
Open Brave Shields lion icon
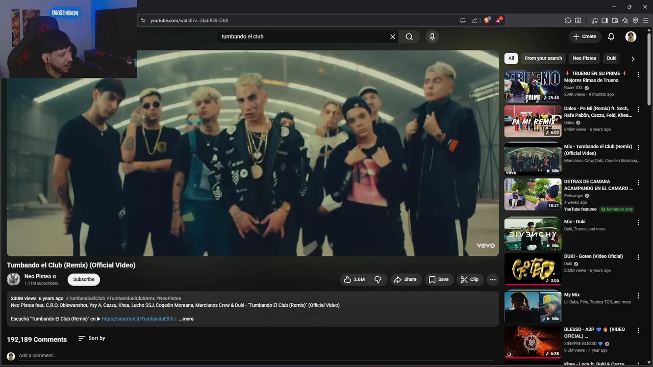[487, 20]
